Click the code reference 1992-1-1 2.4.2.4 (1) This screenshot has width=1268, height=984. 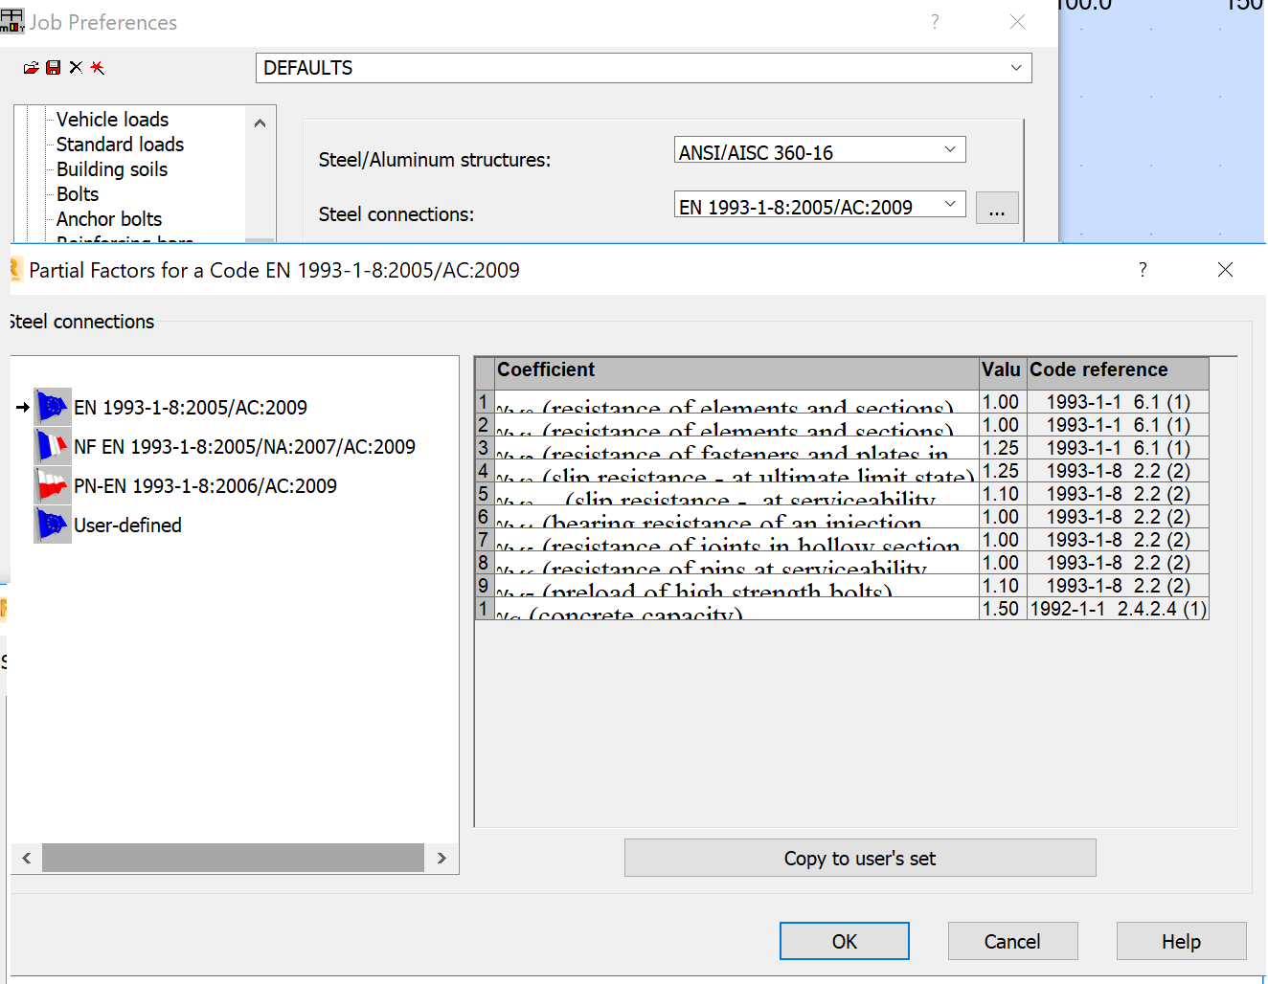point(1118,609)
